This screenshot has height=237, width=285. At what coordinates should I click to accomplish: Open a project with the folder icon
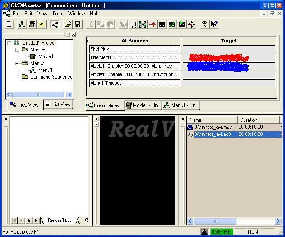coord(68,24)
